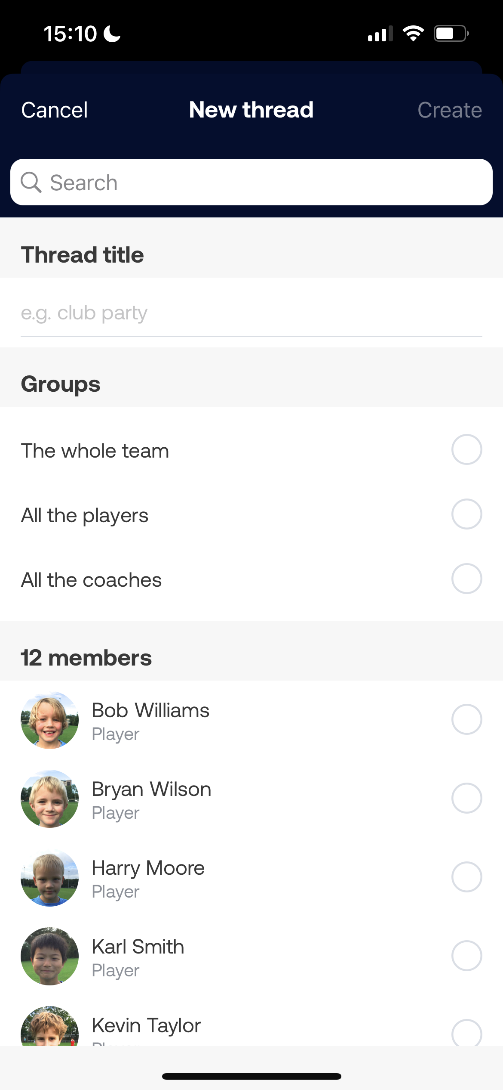Tap the Create button
This screenshot has width=503, height=1090.
[450, 110]
